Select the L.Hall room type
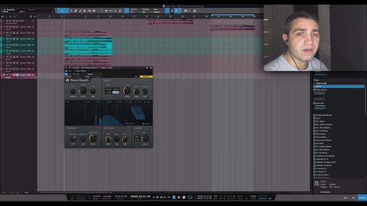Image resolution: width=367 pixels, height=206 pixels. 116,92
